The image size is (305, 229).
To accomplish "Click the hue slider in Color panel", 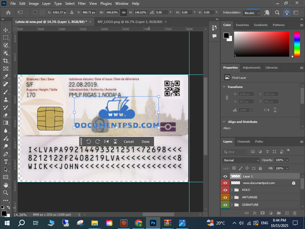I will pos(297,44).
